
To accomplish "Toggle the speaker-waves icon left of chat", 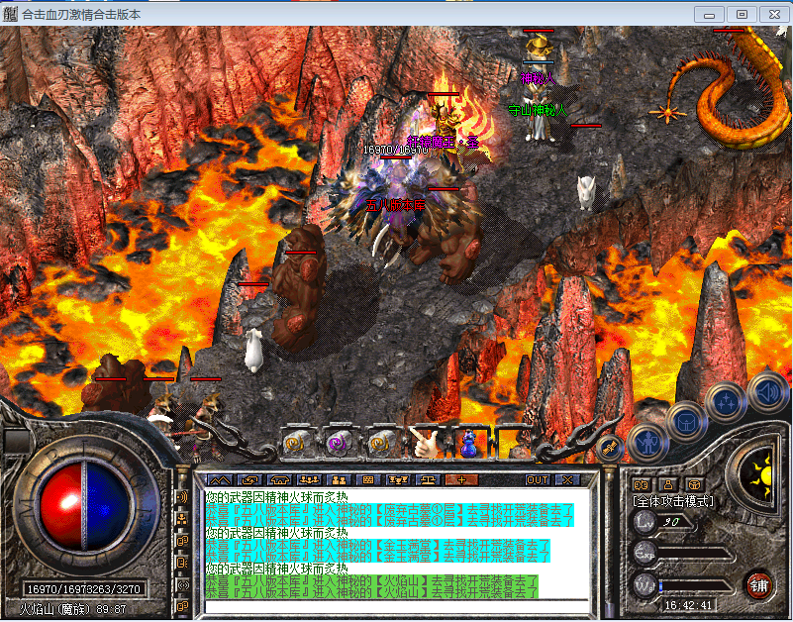I will [x=182, y=497].
